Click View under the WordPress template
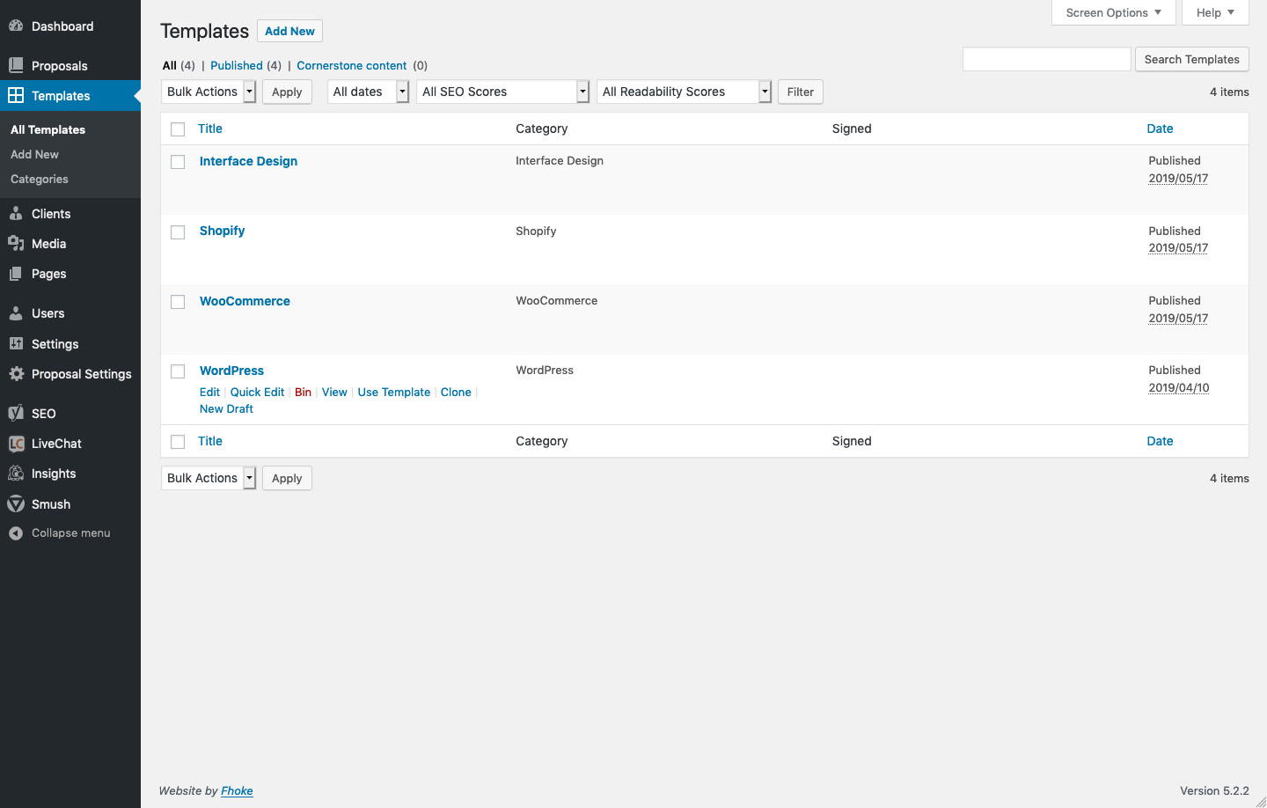1267x808 pixels. [334, 392]
